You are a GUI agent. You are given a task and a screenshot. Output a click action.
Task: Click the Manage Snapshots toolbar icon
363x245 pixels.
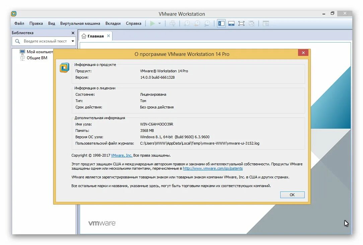coord(207,23)
